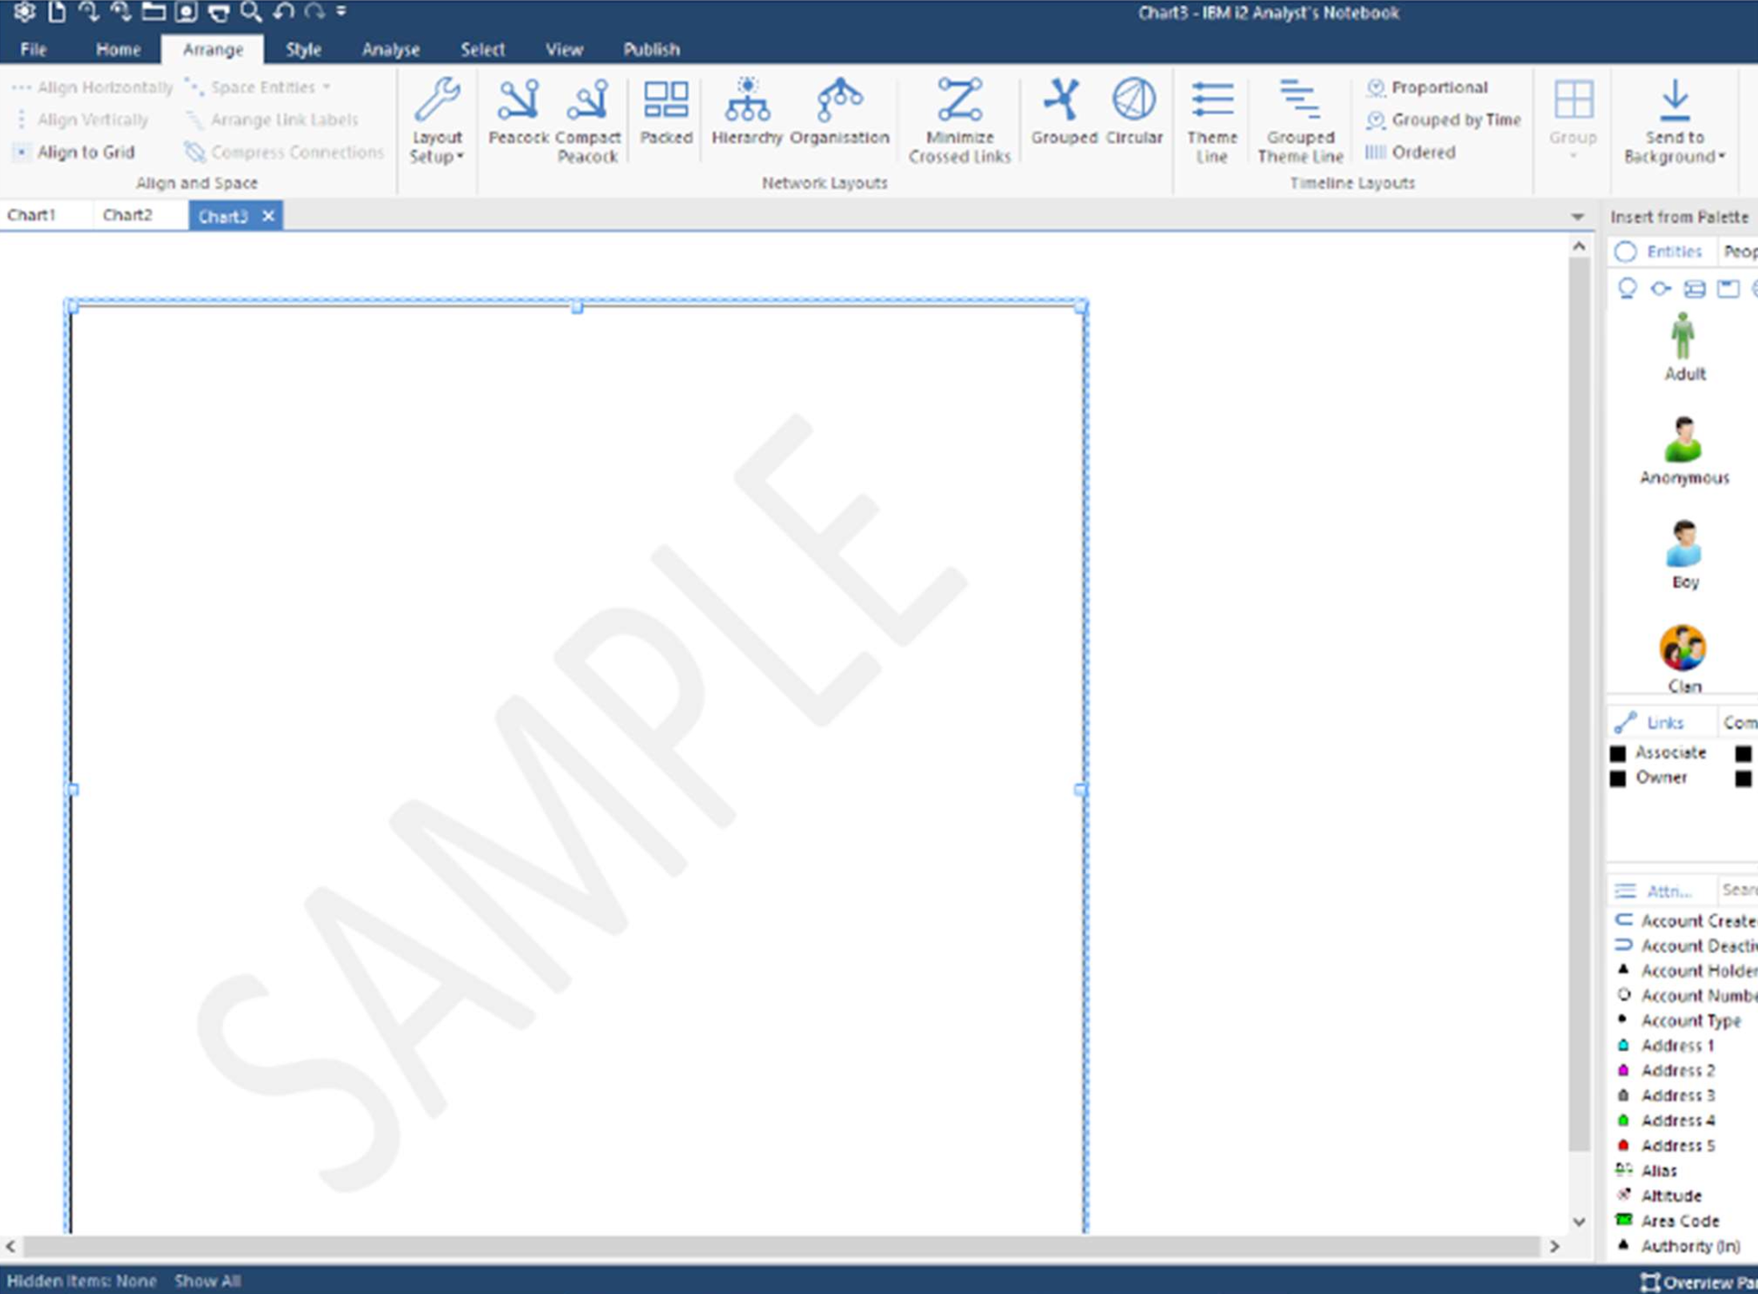This screenshot has height=1294, width=1758.
Task: Click Show All in the status bar
Action: (207, 1280)
